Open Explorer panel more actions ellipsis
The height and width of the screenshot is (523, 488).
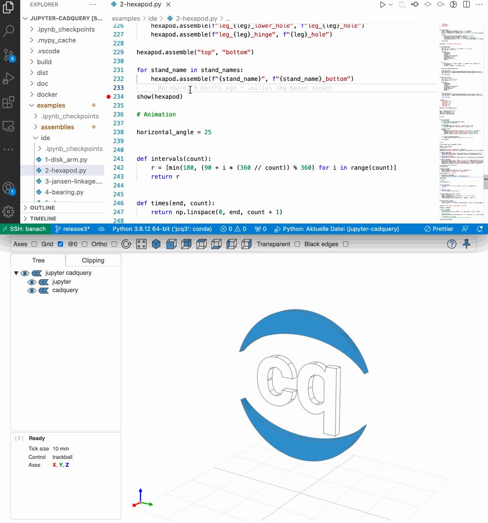pyautogui.click(x=93, y=4)
